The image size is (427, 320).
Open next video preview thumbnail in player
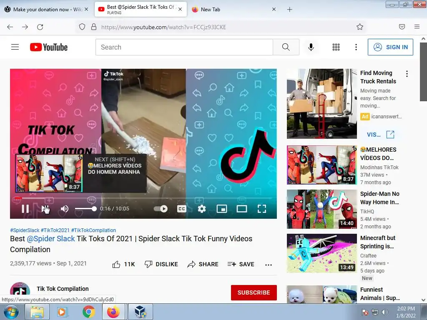click(x=49, y=173)
